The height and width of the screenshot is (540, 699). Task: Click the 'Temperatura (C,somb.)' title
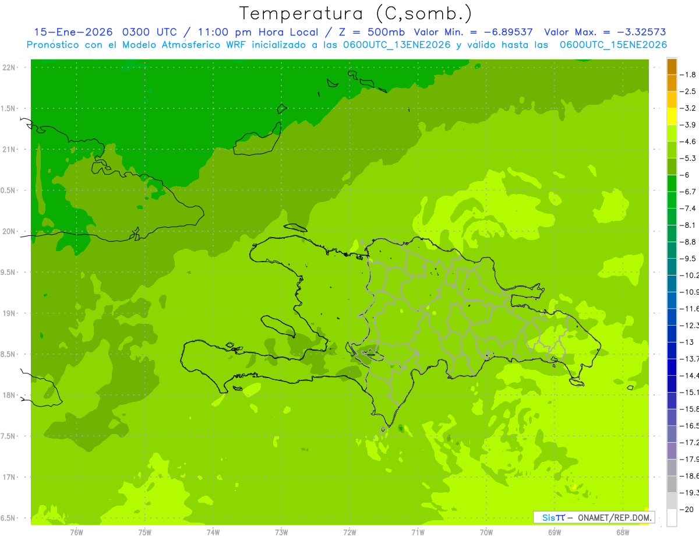tap(356, 13)
